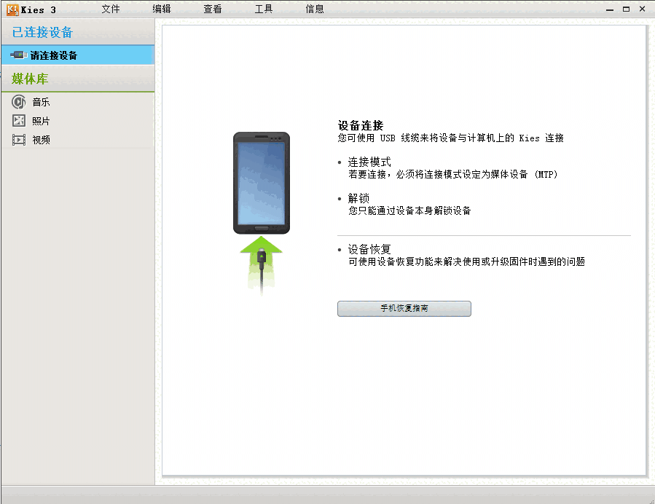The image size is (655, 504).
Task: Click the phone illustration in the center
Action: tap(260, 182)
